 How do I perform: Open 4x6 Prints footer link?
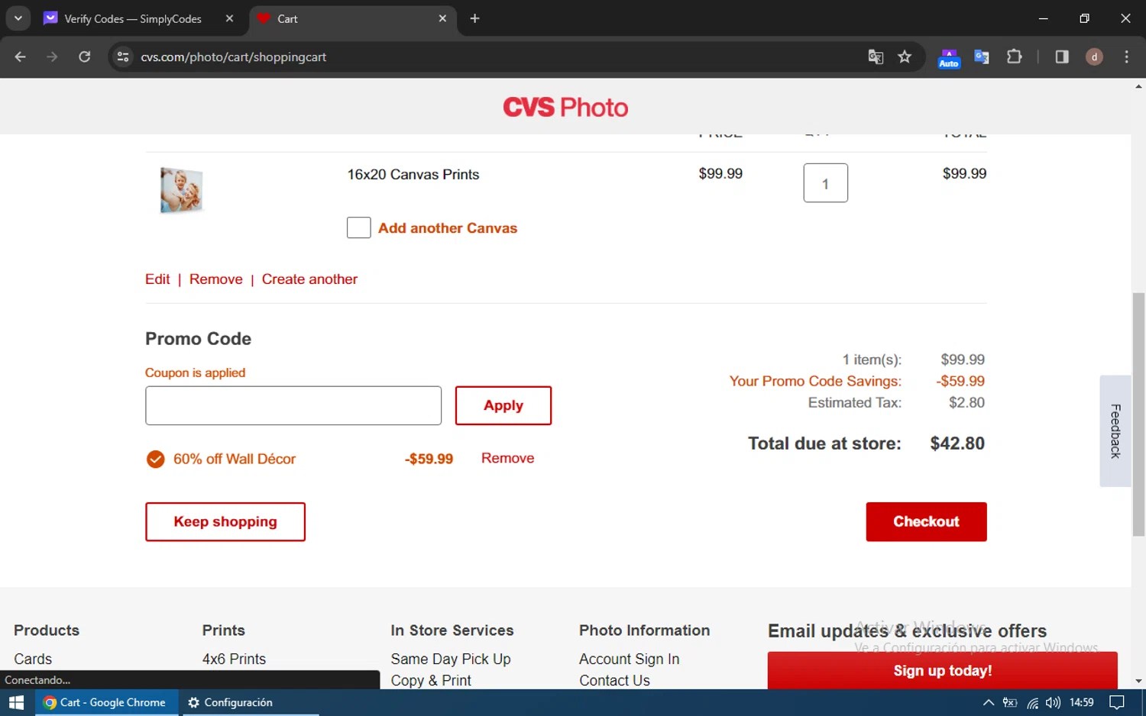point(234,659)
